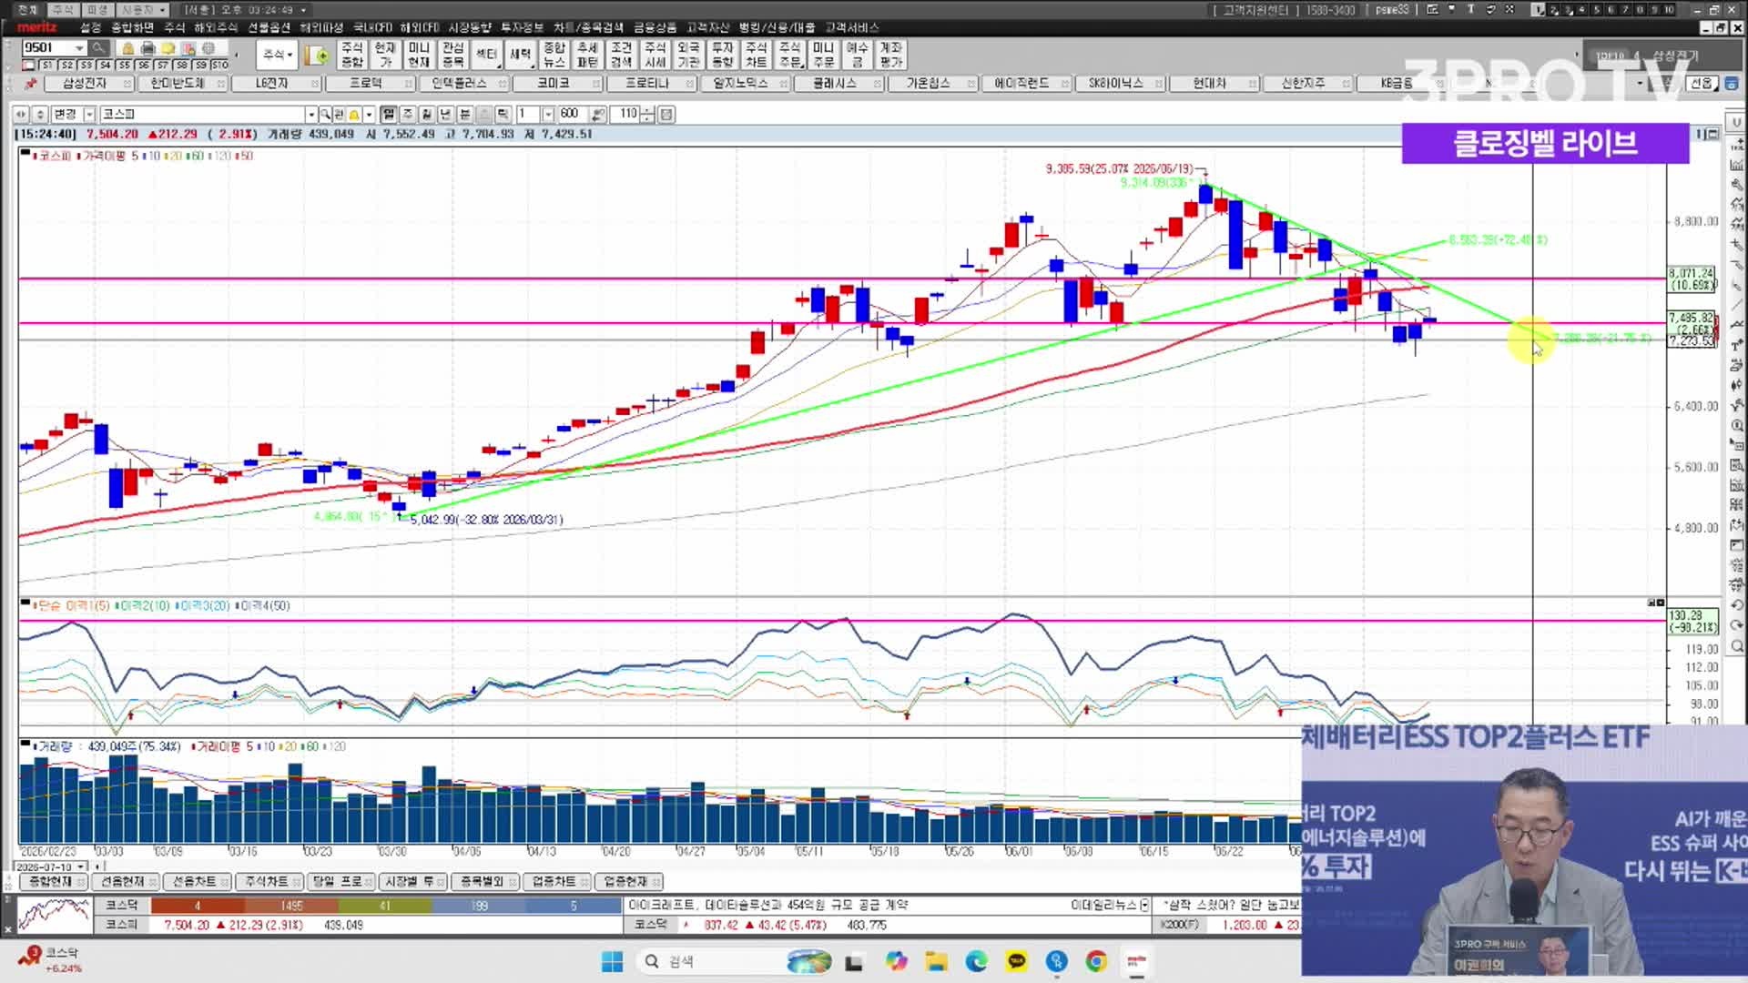This screenshot has height=983, width=1748.
Task: Open the screen code 9501 dropdown
Action: pyautogui.click(x=79, y=48)
